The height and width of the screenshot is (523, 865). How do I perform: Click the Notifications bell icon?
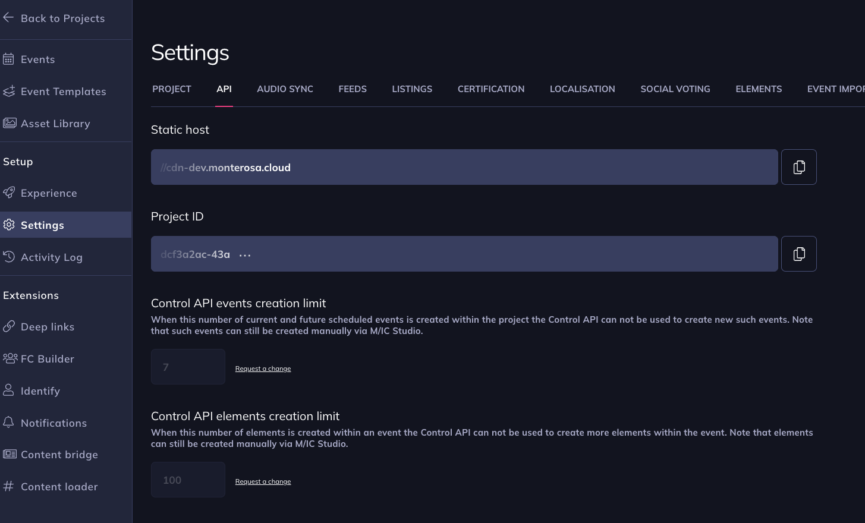(x=9, y=423)
